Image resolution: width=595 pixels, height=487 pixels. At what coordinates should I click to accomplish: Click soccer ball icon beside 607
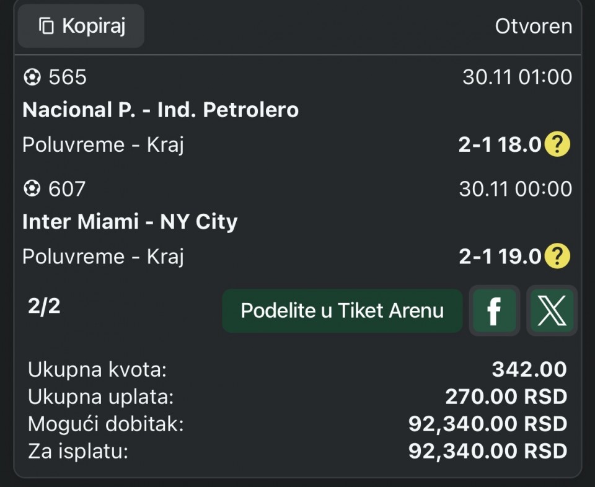point(32,189)
